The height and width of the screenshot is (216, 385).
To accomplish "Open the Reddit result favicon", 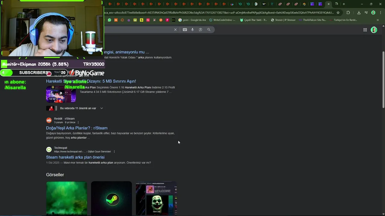I will (x=49, y=120).
